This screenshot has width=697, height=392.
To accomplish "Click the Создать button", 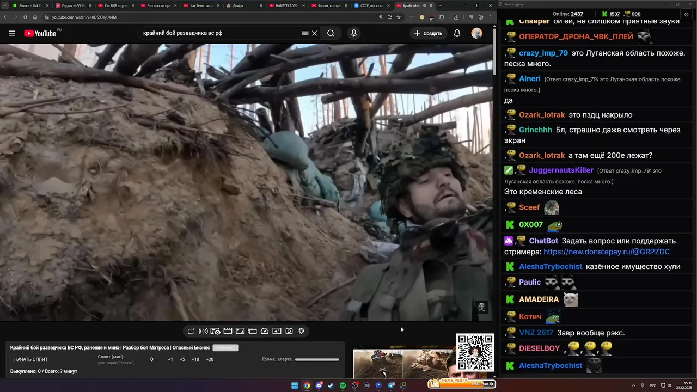I will [x=429, y=33].
